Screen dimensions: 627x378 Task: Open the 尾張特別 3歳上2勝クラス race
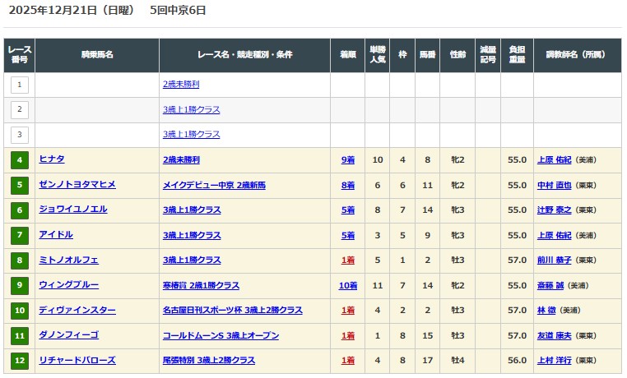[209, 361]
